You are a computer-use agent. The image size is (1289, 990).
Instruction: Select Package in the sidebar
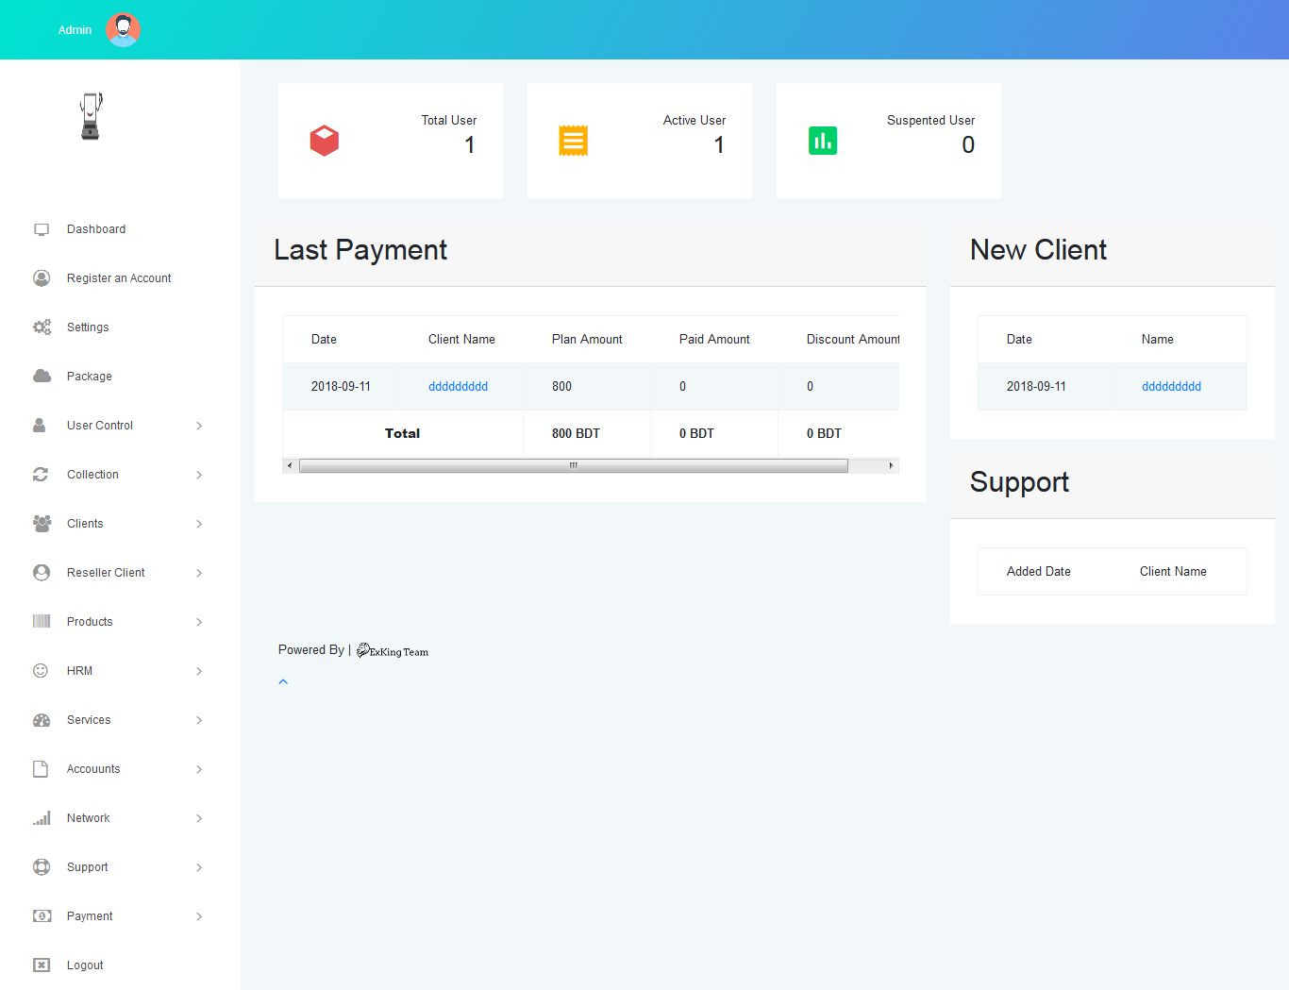point(90,377)
